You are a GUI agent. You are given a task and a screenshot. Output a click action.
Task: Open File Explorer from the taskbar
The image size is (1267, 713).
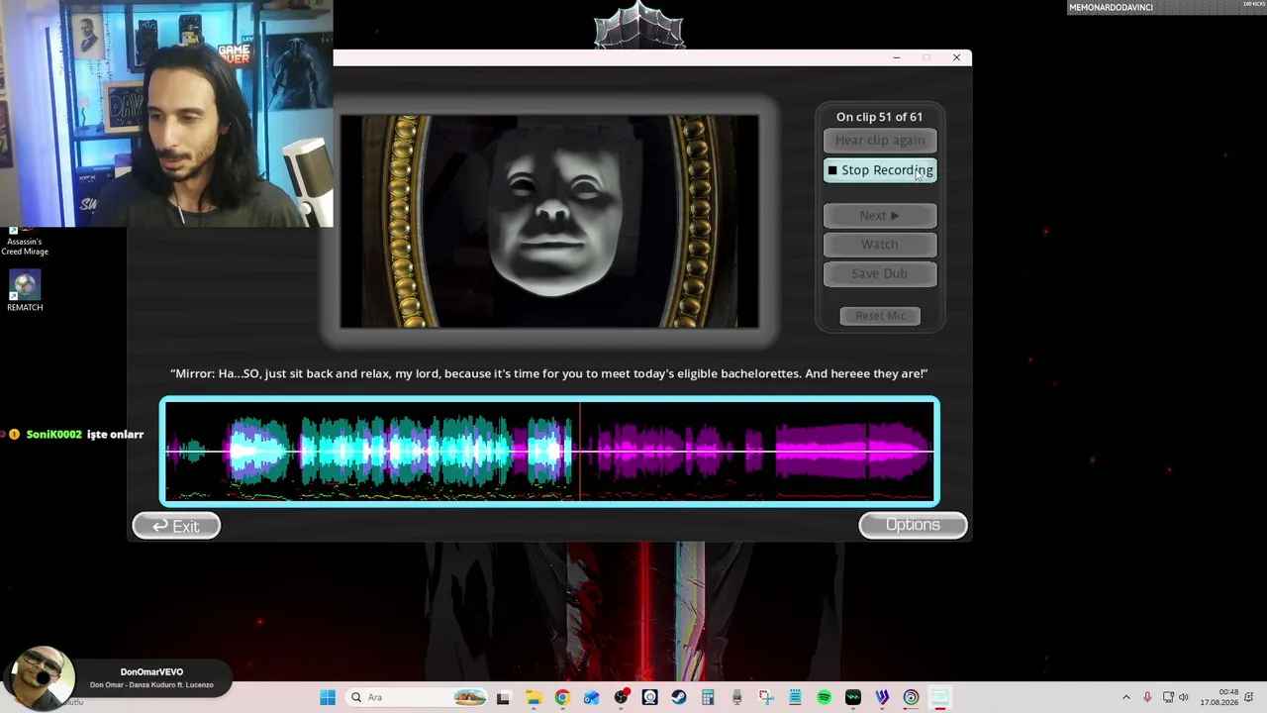point(534,697)
